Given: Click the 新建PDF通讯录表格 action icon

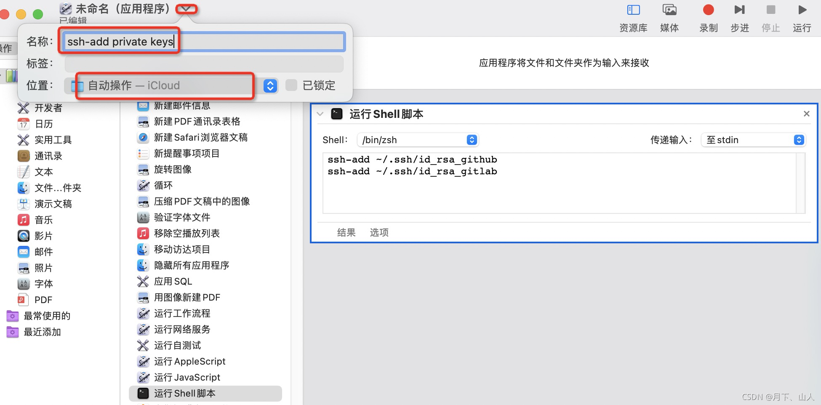Looking at the screenshot, I should pos(143,122).
